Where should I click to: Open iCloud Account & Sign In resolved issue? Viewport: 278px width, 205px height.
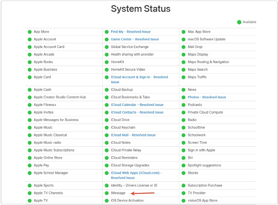point(139,79)
